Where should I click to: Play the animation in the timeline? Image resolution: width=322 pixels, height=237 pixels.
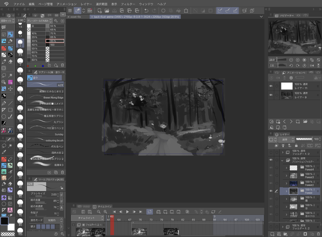(127, 212)
